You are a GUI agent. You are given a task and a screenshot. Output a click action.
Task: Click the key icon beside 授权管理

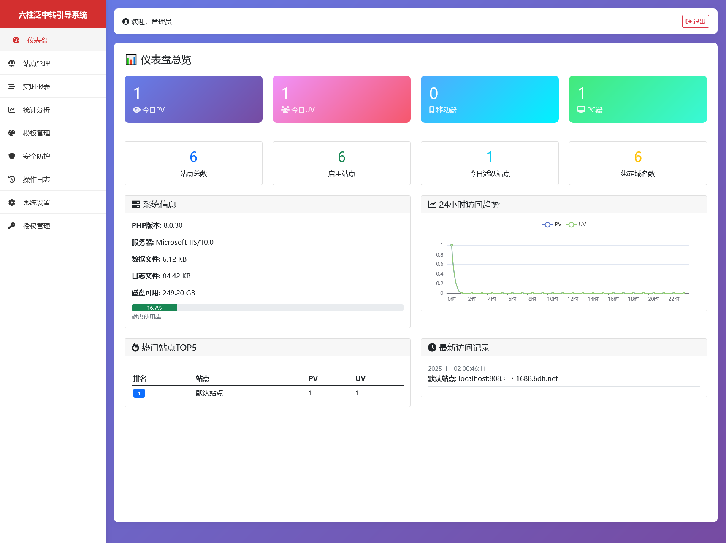(x=12, y=226)
